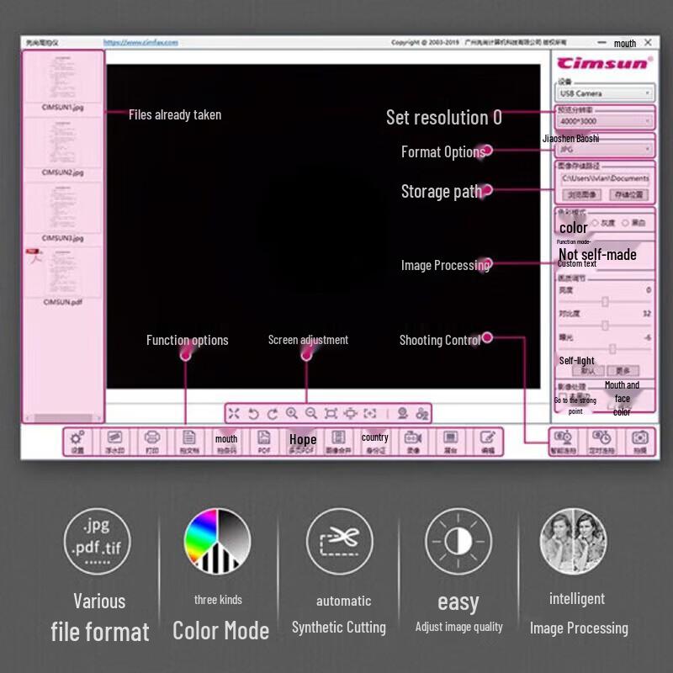Click the more (更多) adjustment button

coord(623,371)
